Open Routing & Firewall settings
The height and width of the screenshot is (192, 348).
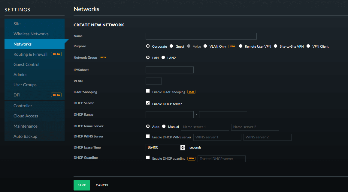[30, 54]
